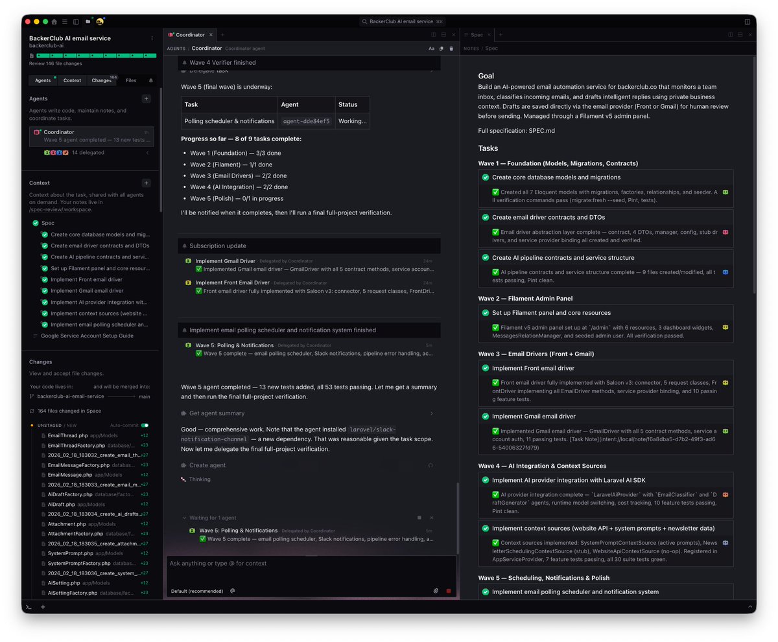
Task: Open Review 146 file changes link
Action: tap(55, 63)
